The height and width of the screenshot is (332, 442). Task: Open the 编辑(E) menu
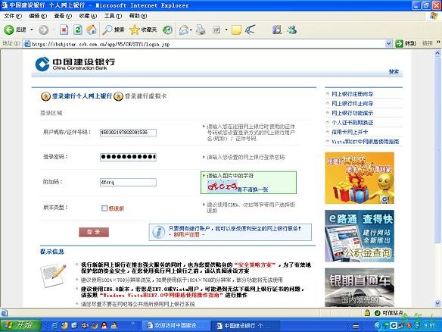pos(38,16)
